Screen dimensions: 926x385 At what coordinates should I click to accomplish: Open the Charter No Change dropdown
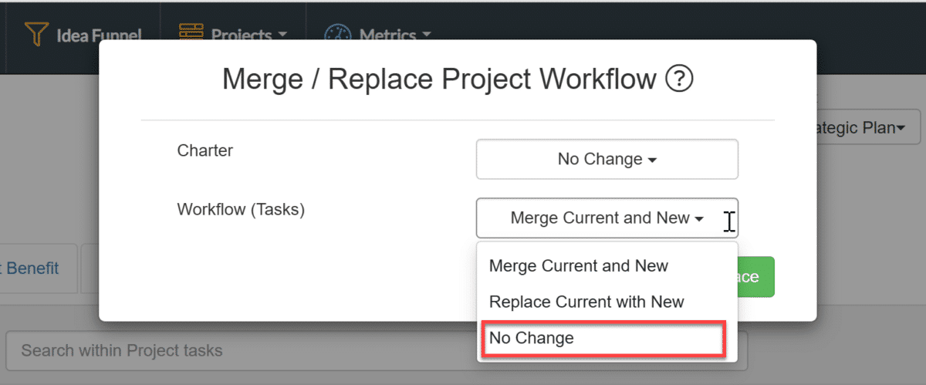click(607, 159)
